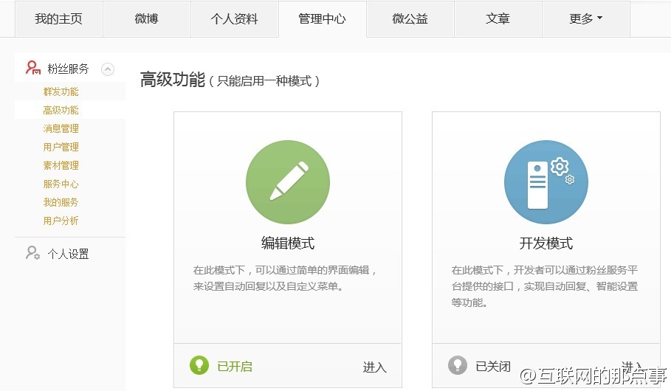
Task: Select the 微公益 tab
Action: point(410,19)
